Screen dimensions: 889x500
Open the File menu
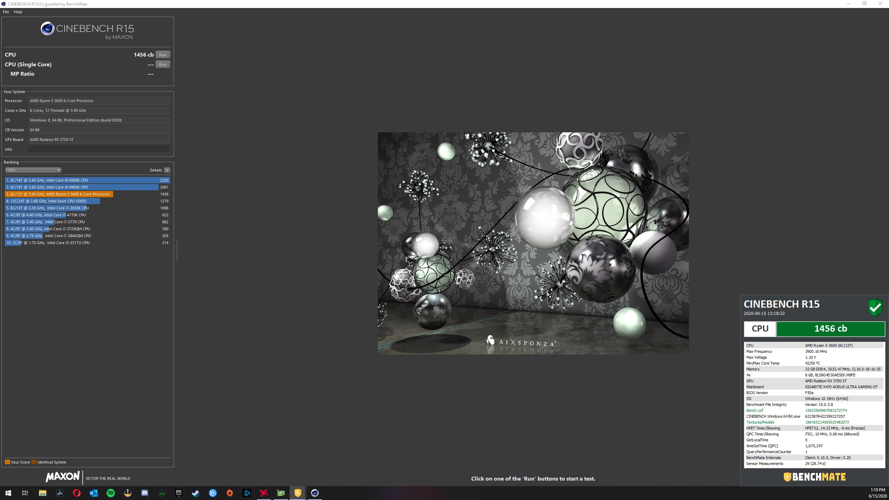pyautogui.click(x=6, y=12)
